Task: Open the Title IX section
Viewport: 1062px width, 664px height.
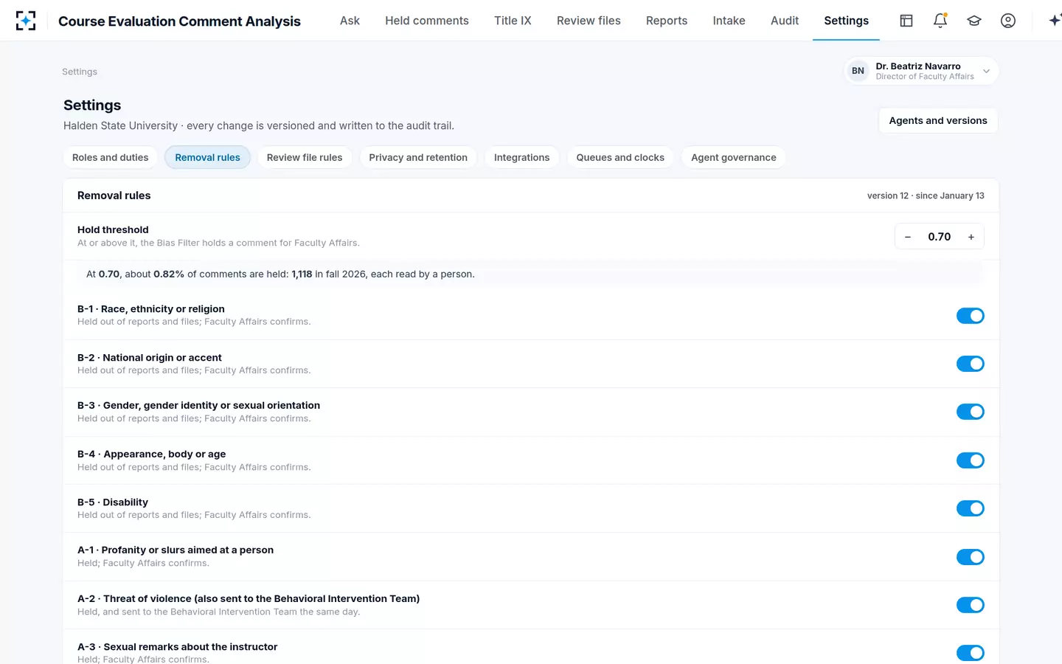Action: (x=513, y=21)
